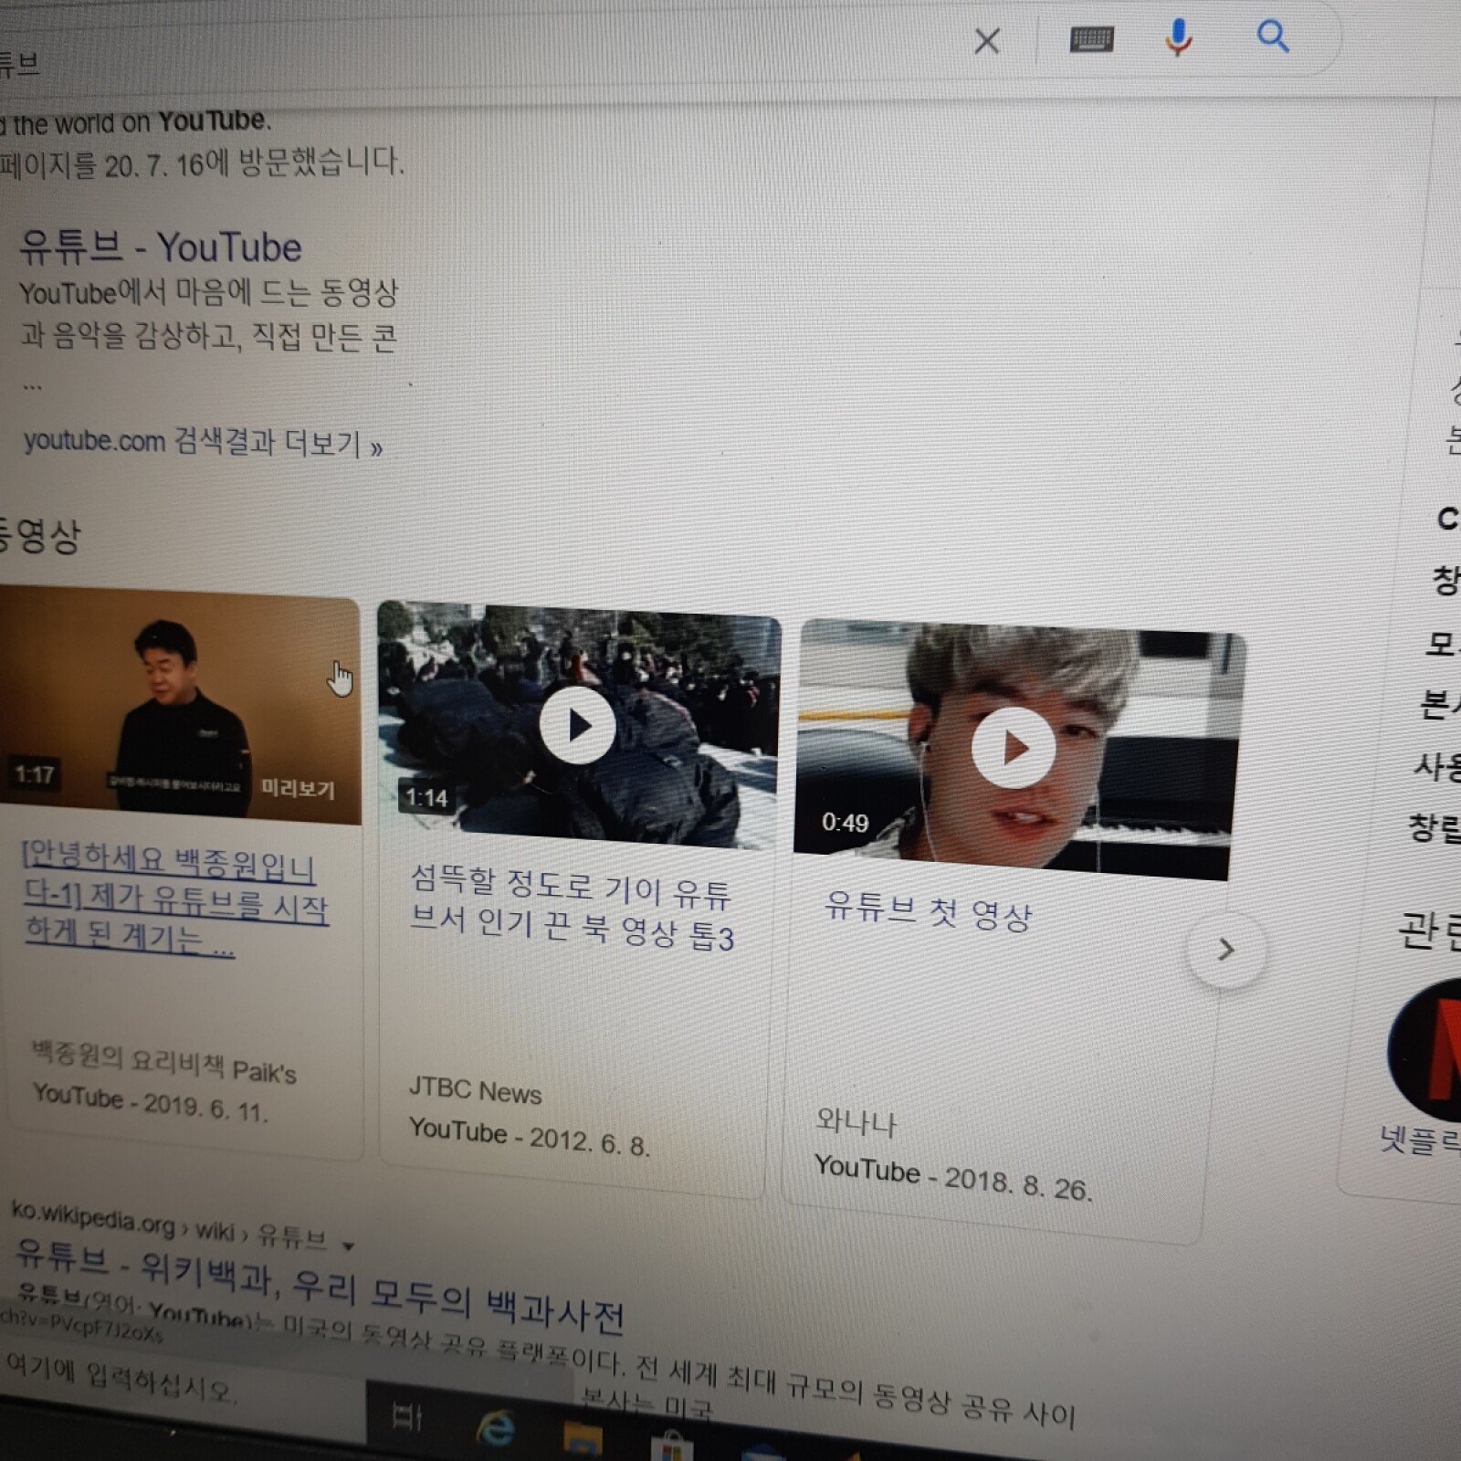1461x1461 pixels.
Task: Click the 와나나 channel name
Action: pyautogui.click(x=857, y=1120)
